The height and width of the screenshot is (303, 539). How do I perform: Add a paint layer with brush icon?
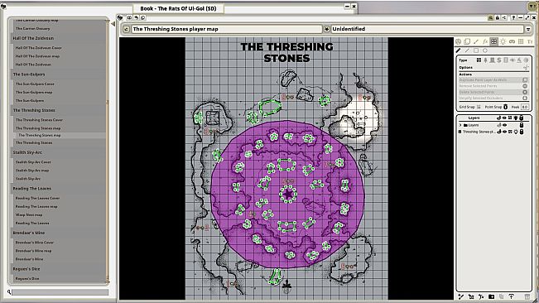[x=460, y=296]
